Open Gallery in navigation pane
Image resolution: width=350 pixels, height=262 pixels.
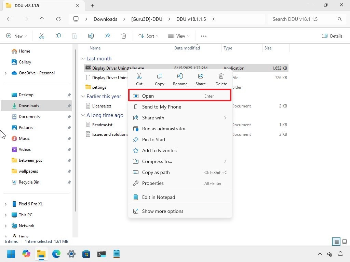pyautogui.click(x=37, y=62)
